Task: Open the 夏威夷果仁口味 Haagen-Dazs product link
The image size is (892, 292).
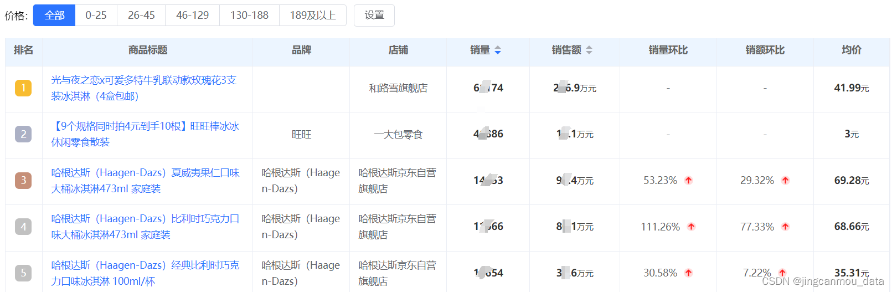Action: coord(145,181)
